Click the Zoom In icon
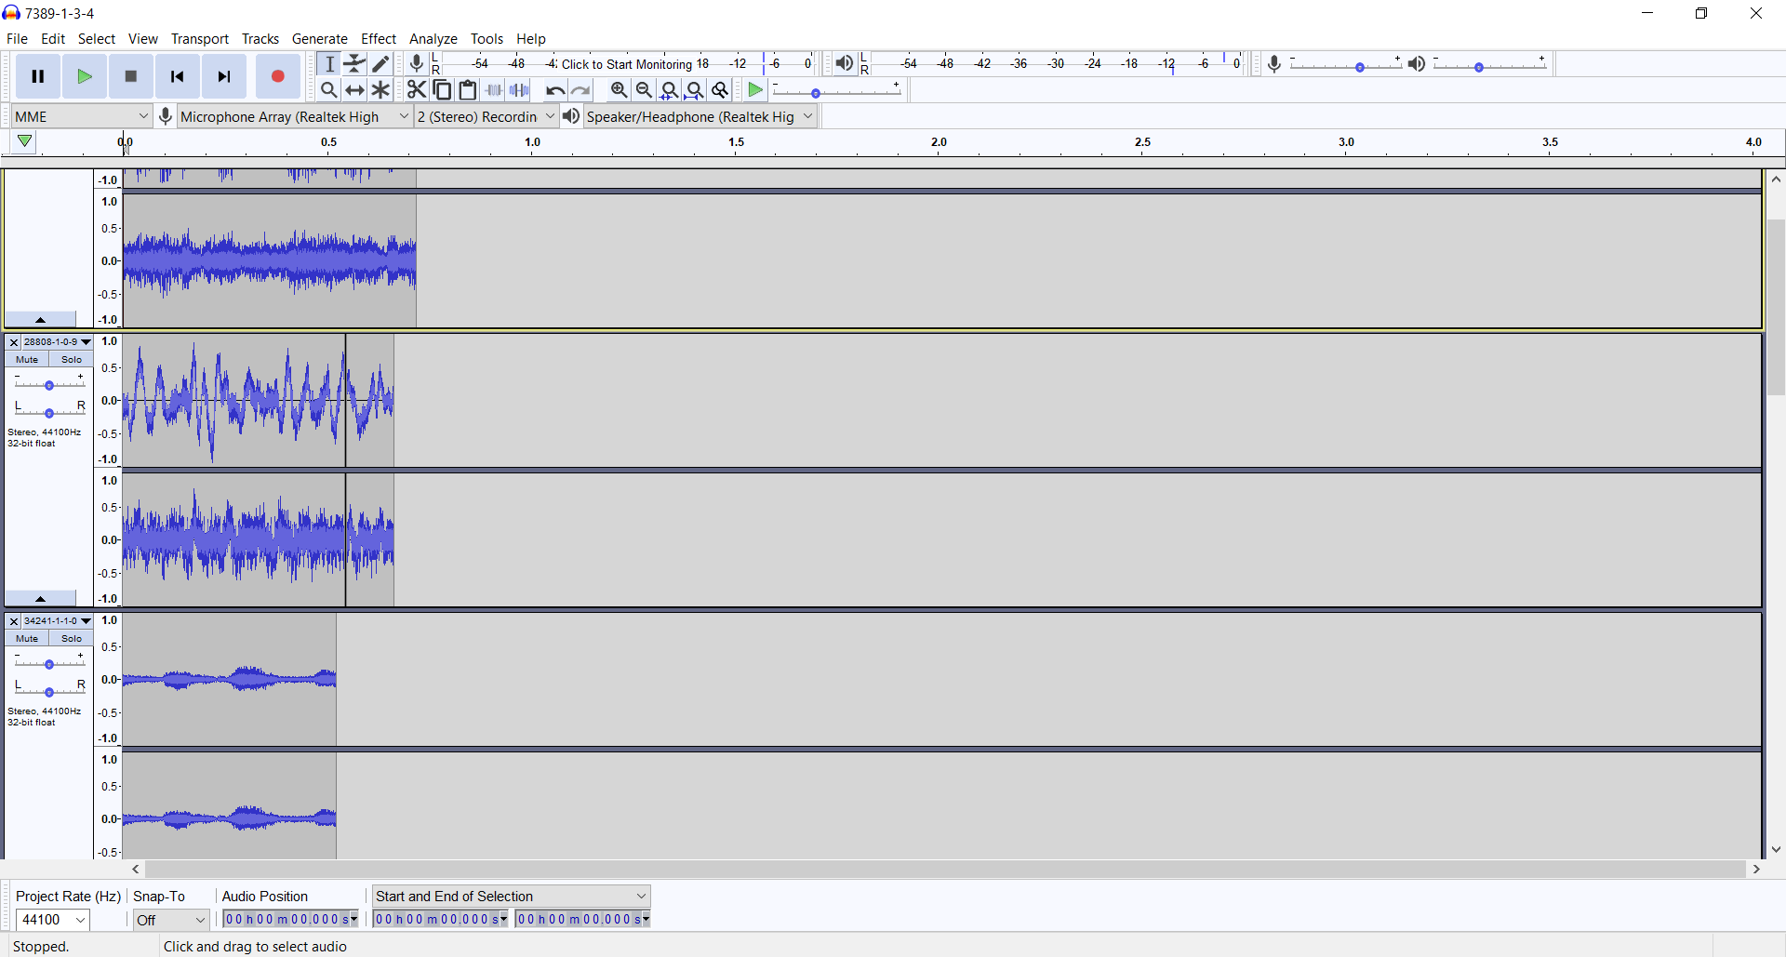 tap(619, 90)
